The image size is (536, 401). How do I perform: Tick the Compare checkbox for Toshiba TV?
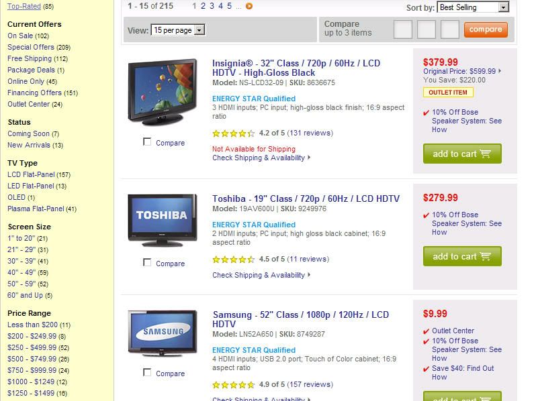coord(147,262)
